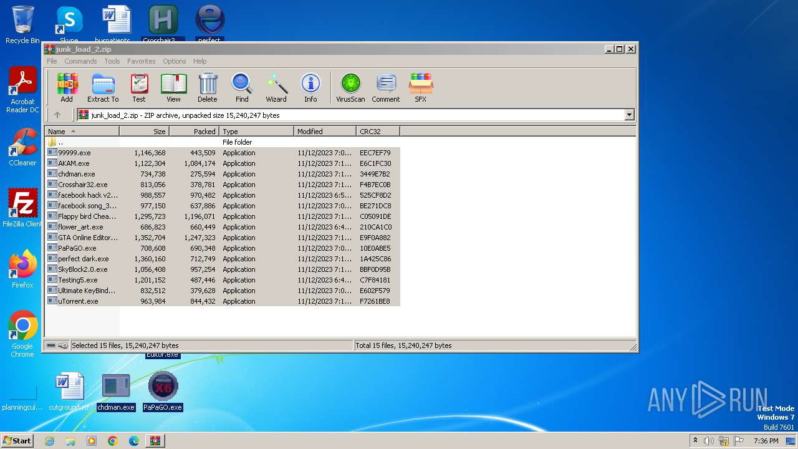The height and width of the screenshot is (449, 798).
Task: Open the Commands menu
Action: coord(80,61)
